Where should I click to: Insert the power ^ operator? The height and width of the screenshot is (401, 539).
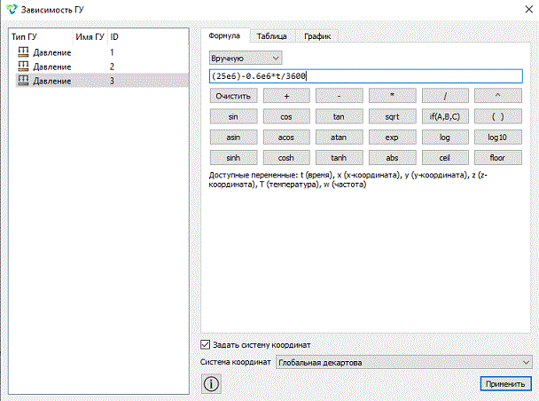coord(497,96)
